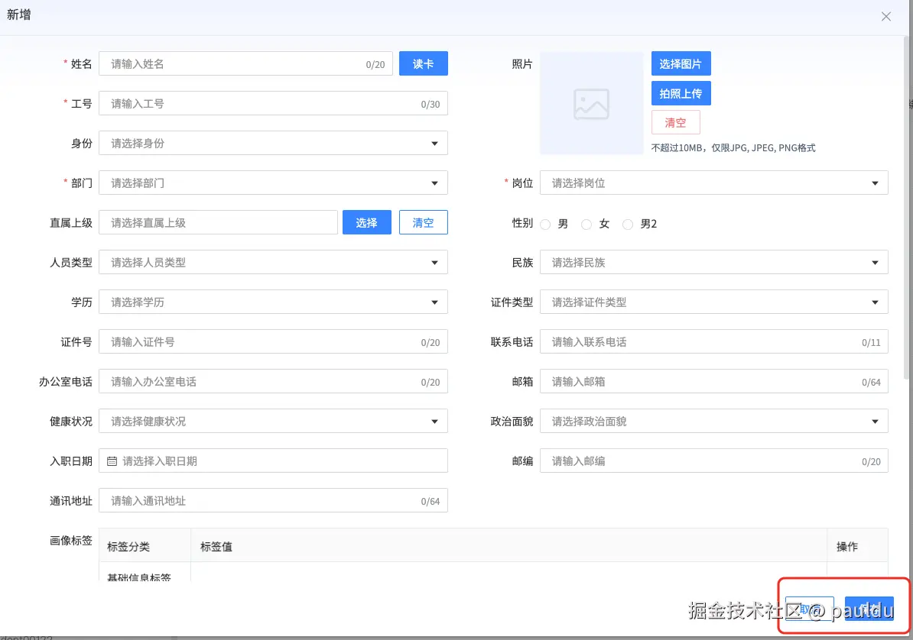This screenshot has width=913, height=640.
Task: Click the 拍照上传 button
Action: tap(681, 93)
